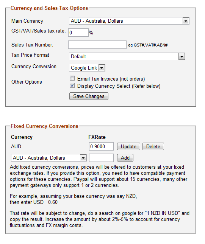Image resolution: width=205 pixels, height=244 pixels.
Task: Enable Email Tax Invoices checkbox
Action: tap(72, 78)
